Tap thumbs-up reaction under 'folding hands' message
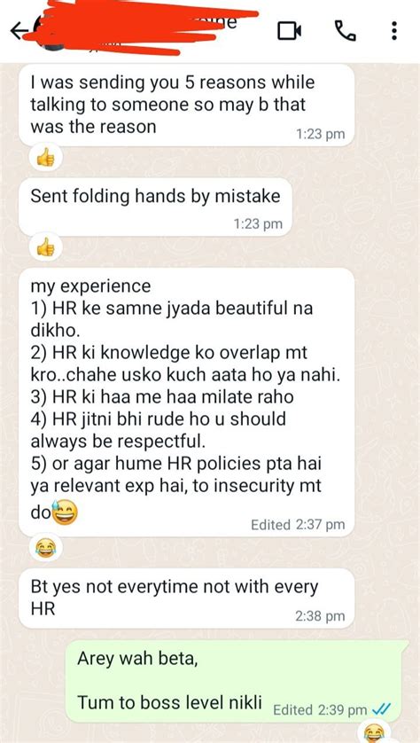This screenshot has width=420, height=743. [x=45, y=247]
